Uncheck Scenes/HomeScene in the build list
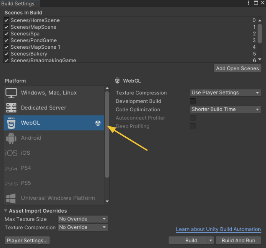Viewport: 266px width, 248px height. (x=7, y=20)
